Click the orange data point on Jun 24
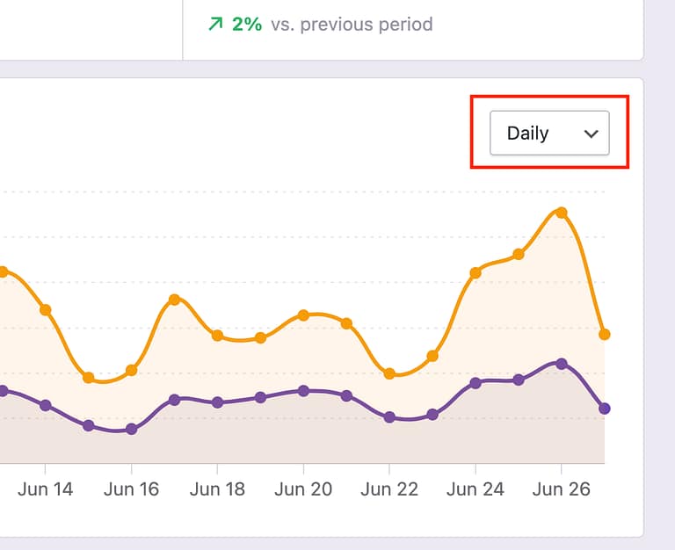Image resolution: width=675 pixels, height=550 pixels. click(x=475, y=273)
